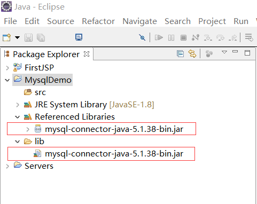Image resolution: width=257 pixels, height=204 pixels.
Task: Open the Package Explorer View Menu triangle
Action: (x=224, y=52)
